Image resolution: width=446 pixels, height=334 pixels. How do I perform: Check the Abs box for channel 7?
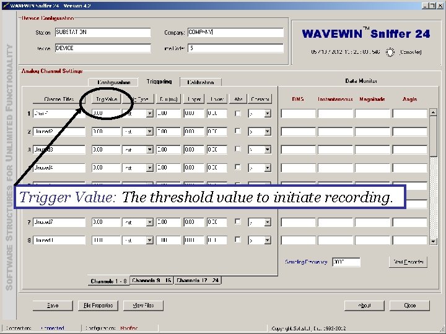tap(237, 221)
